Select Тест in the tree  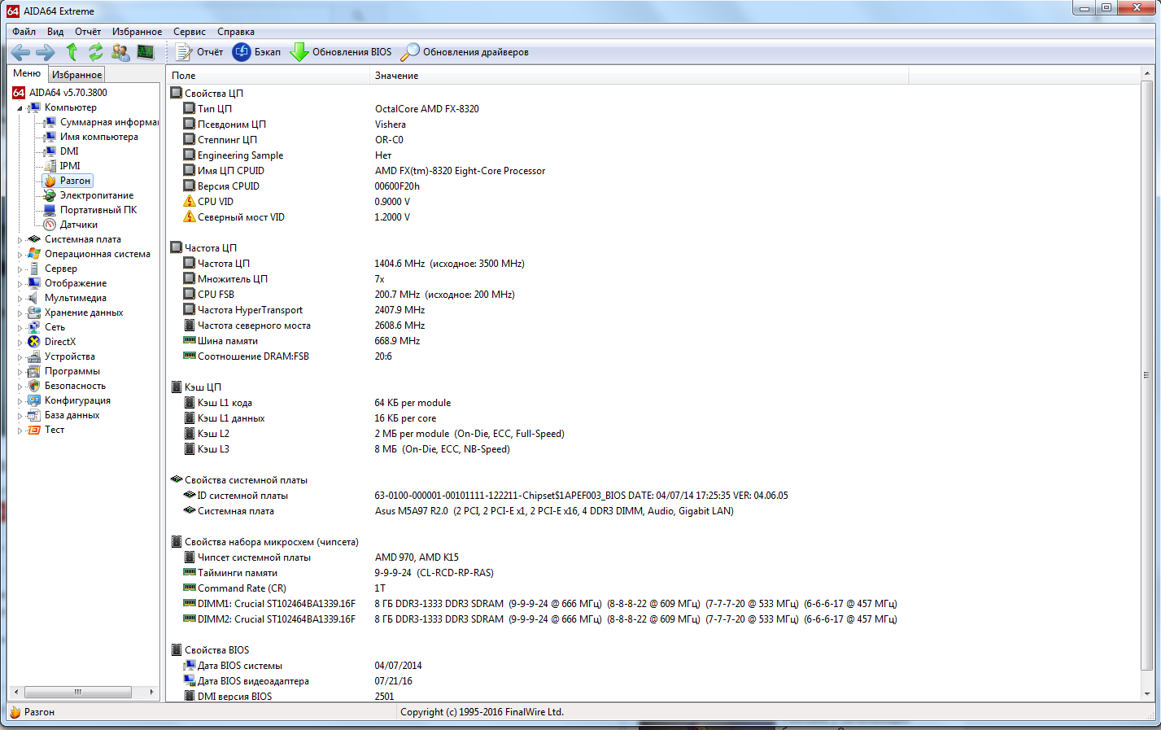(x=55, y=430)
